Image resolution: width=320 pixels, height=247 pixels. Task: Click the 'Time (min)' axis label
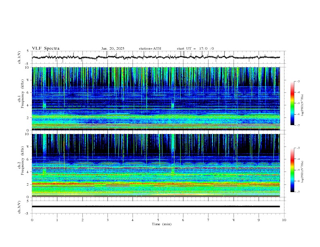(x=162, y=224)
